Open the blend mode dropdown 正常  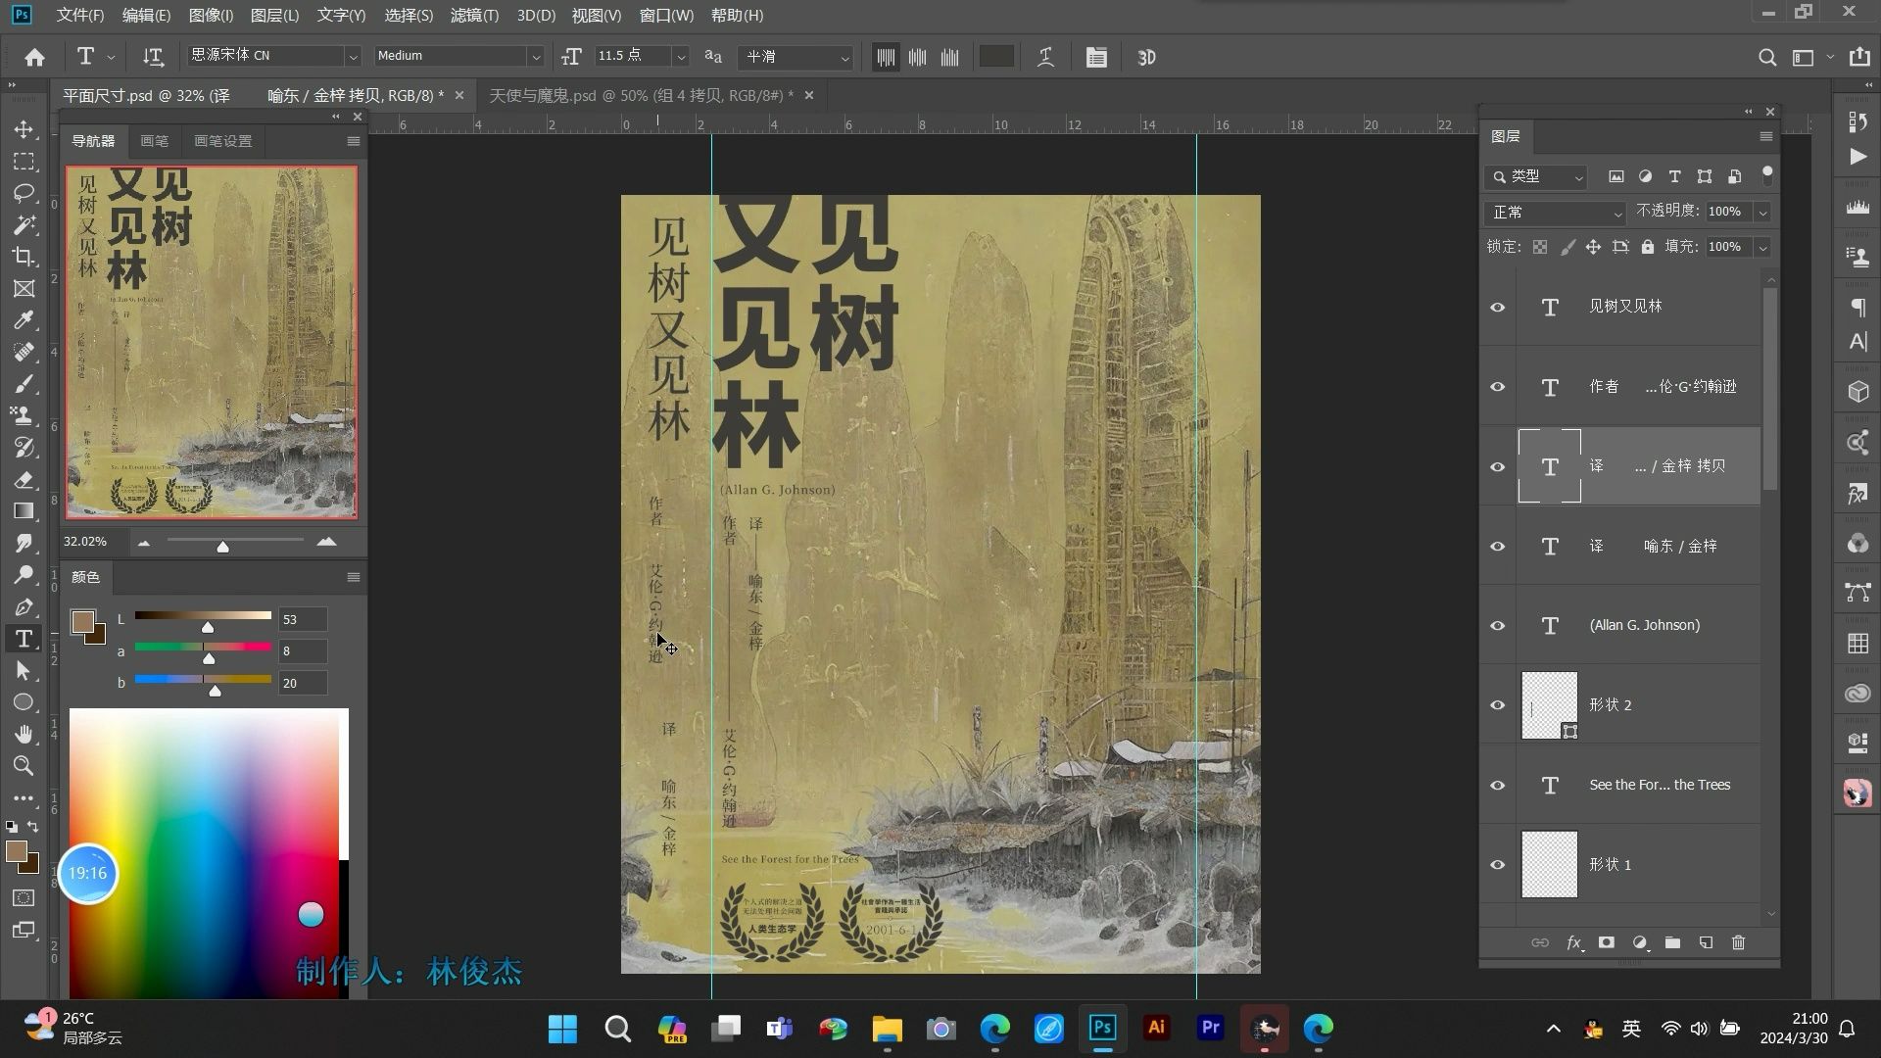point(1555,212)
